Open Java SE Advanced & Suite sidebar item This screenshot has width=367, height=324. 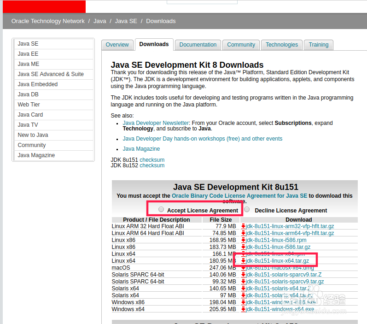53,74
